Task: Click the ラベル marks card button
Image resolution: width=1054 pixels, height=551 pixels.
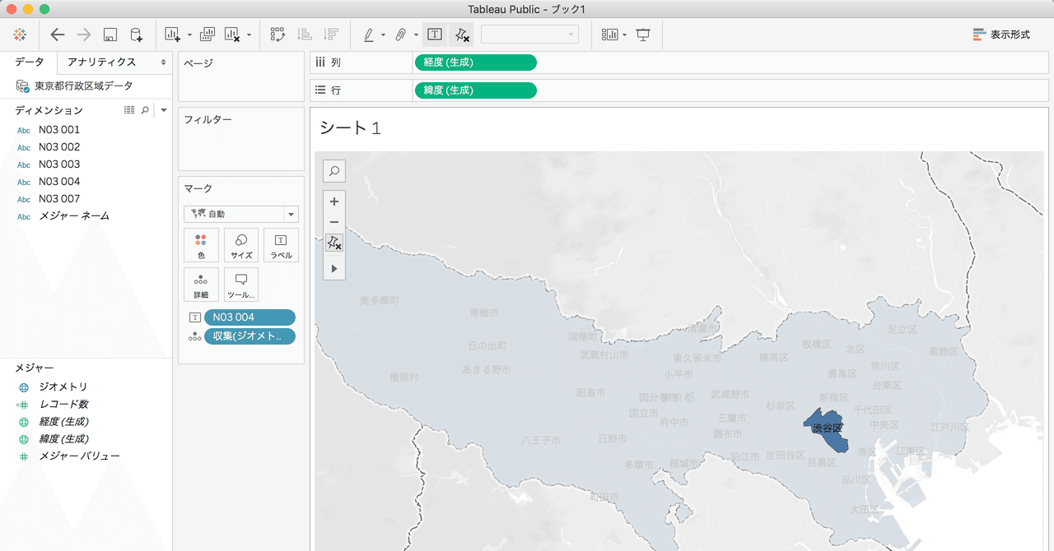Action: click(x=281, y=245)
